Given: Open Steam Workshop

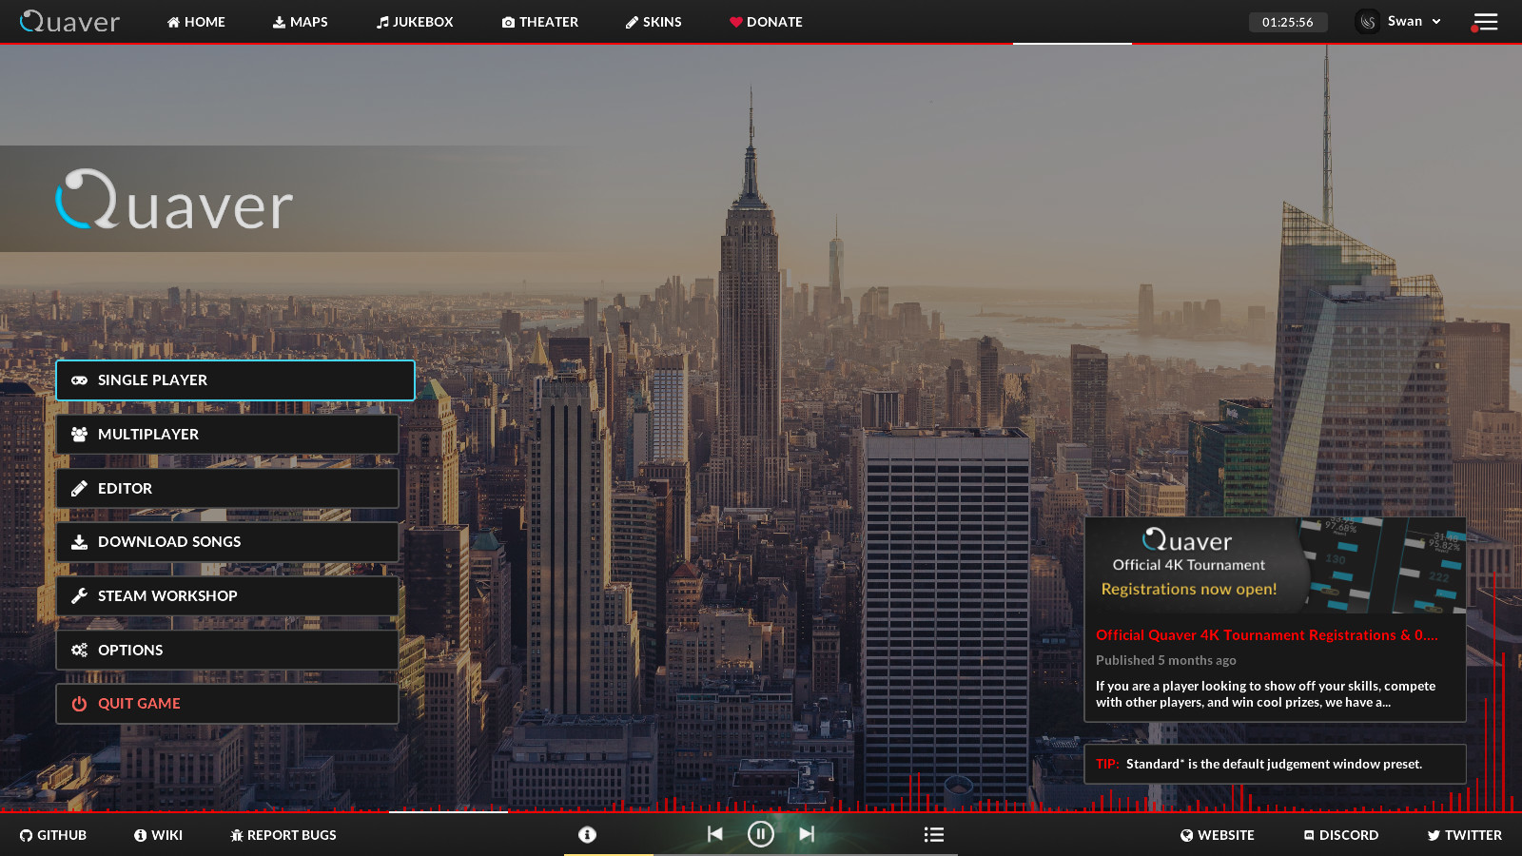Looking at the screenshot, I should (x=227, y=596).
